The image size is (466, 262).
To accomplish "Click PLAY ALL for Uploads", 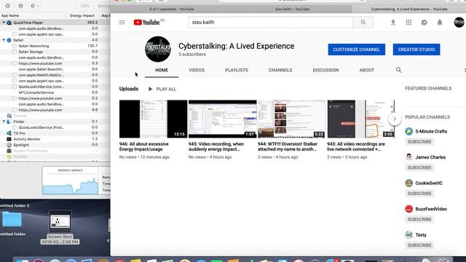I will (x=162, y=89).
